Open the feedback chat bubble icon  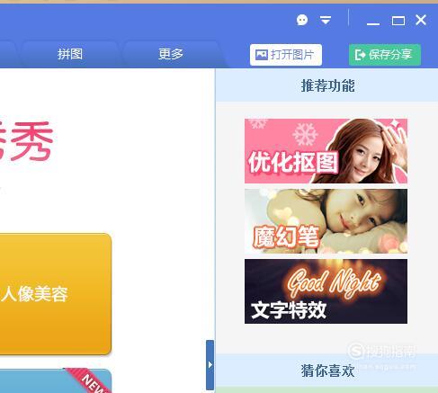tap(302, 20)
